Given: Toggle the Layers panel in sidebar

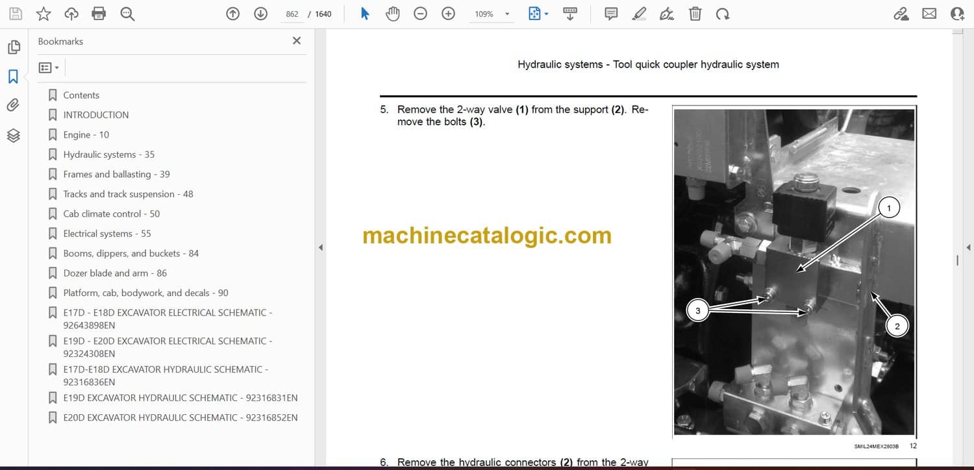Looking at the screenshot, I should click(14, 135).
